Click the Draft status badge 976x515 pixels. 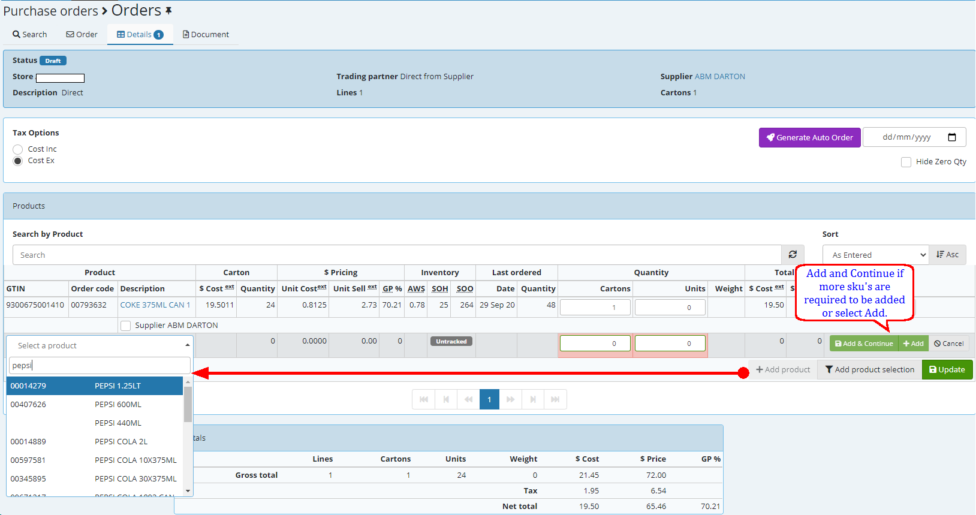(53, 61)
